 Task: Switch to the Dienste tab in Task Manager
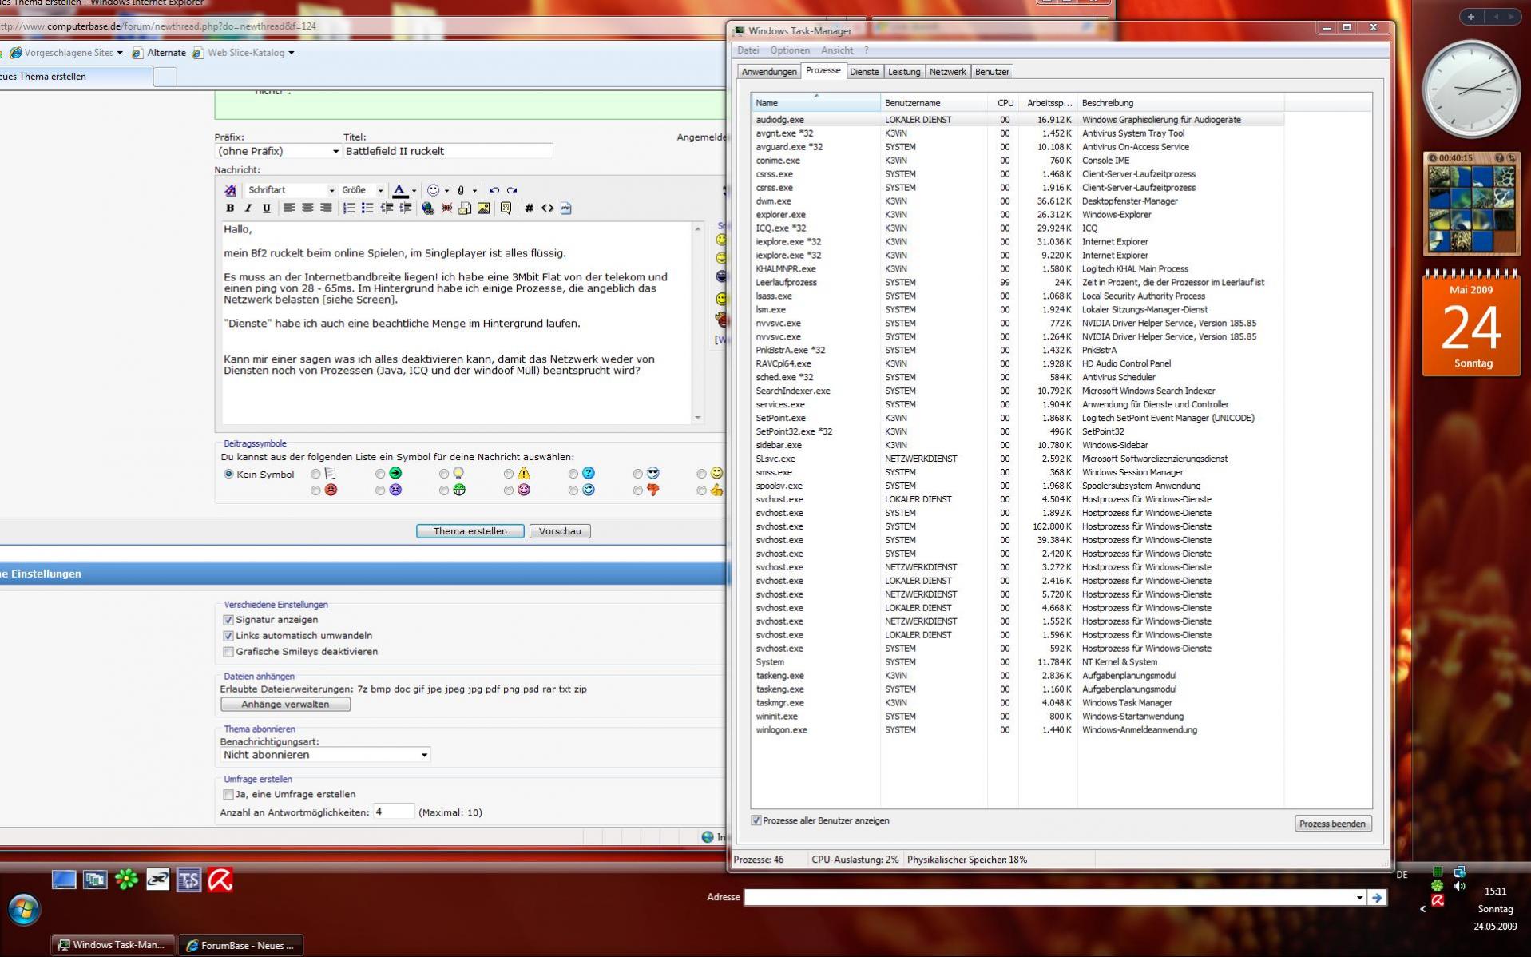click(x=864, y=72)
